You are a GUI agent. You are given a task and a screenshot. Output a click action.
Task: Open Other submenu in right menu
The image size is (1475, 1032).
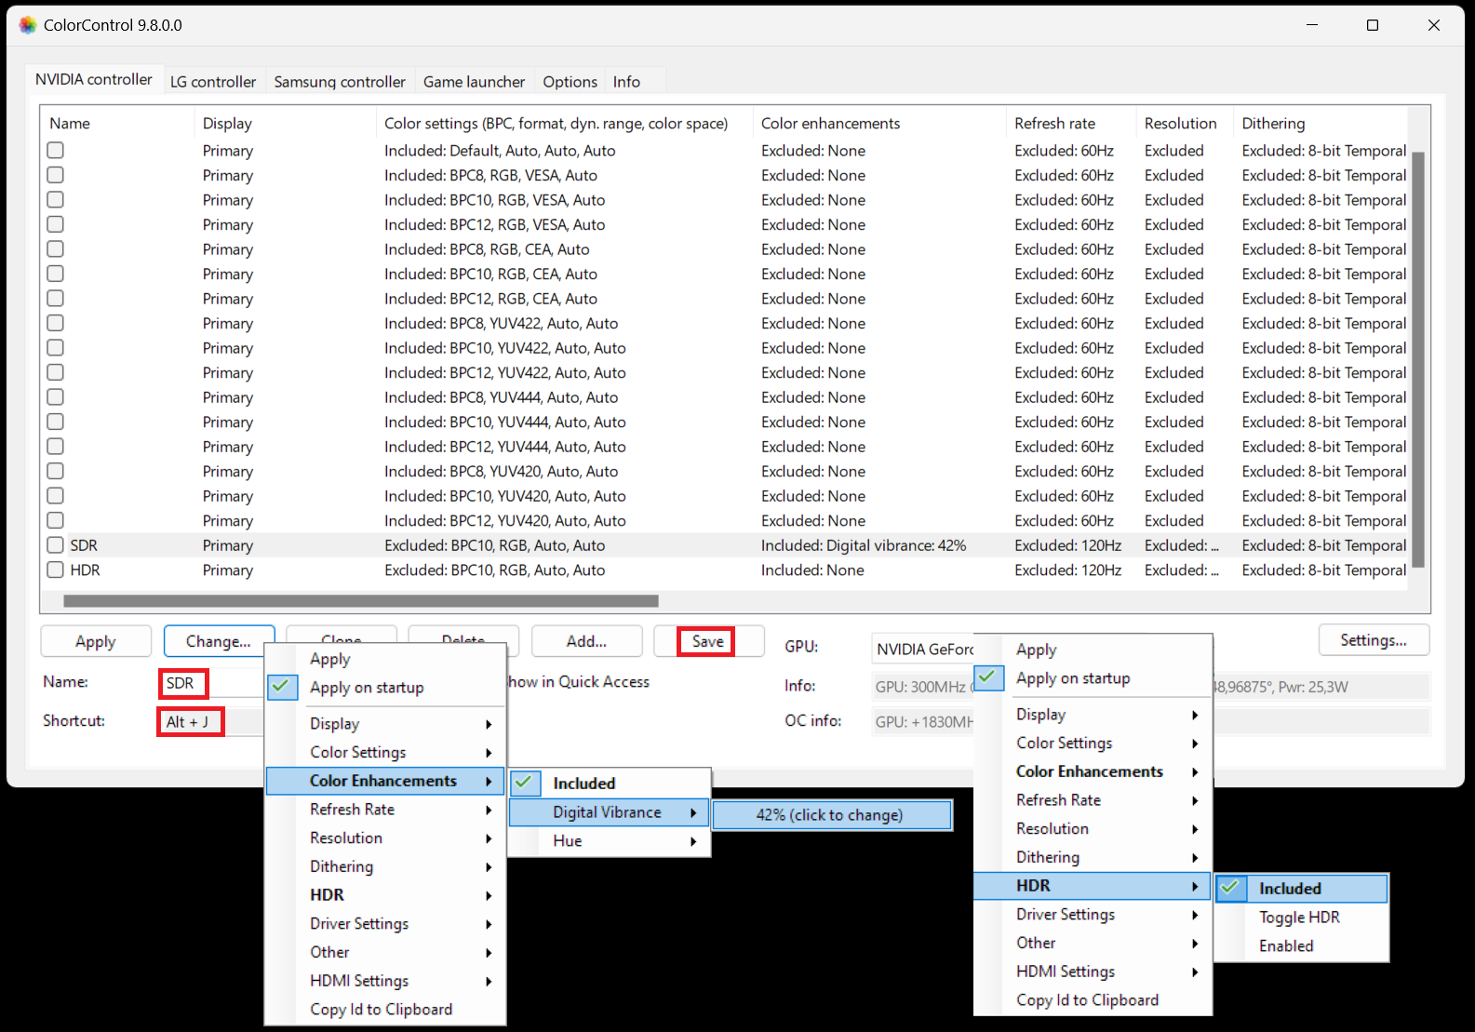(x=1093, y=943)
